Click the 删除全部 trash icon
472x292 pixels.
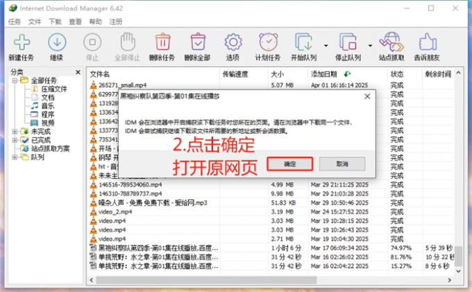pyautogui.click(x=198, y=42)
